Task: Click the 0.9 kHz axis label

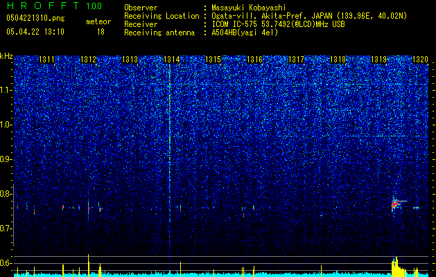Action: (6, 159)
